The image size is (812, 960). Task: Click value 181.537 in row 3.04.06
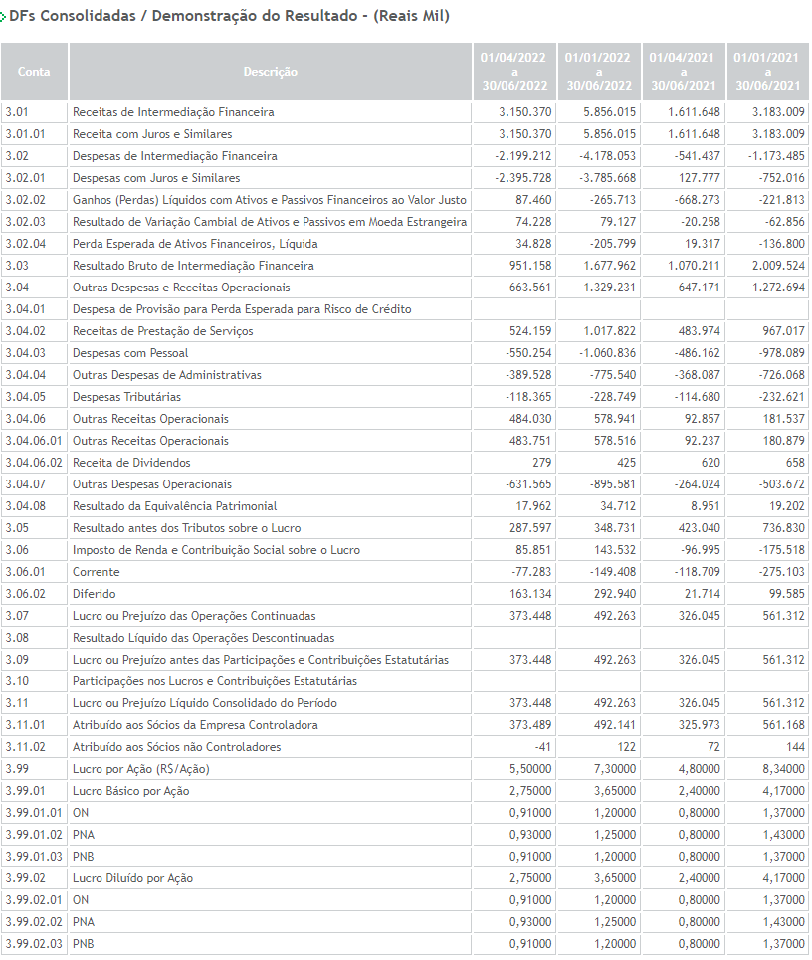point(783,419)
